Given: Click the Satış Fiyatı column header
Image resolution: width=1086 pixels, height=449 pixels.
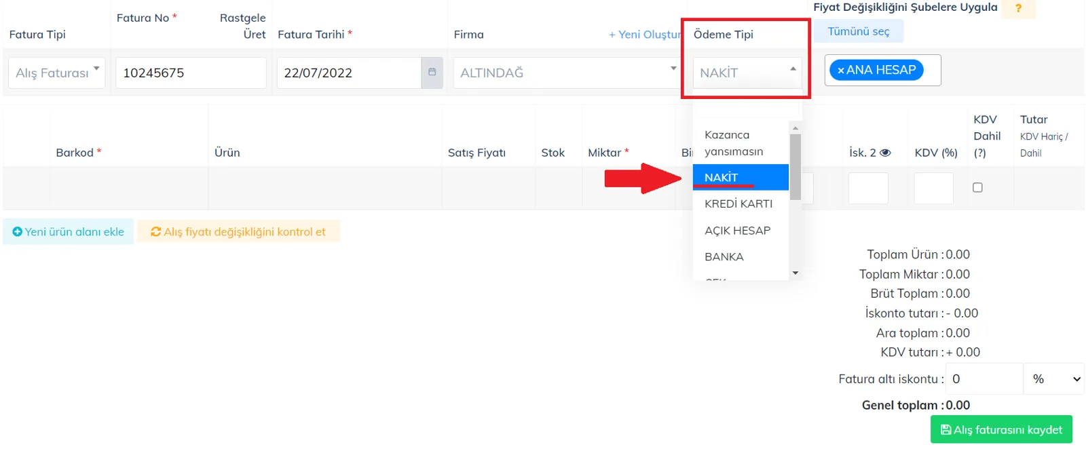Looking at the screenshot, I should coord(476,153).
